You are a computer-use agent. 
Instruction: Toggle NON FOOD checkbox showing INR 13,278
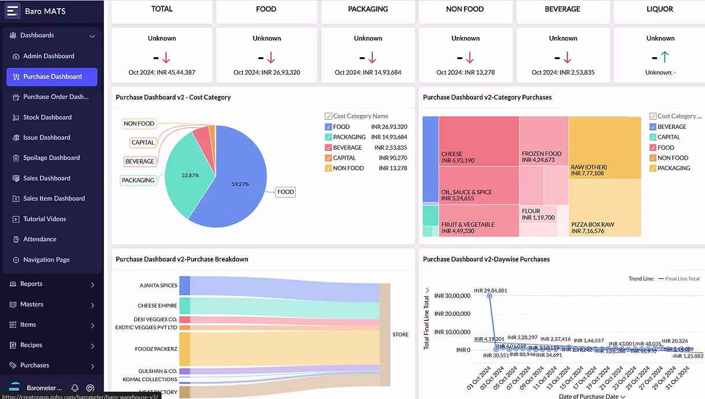pos(328,168)
